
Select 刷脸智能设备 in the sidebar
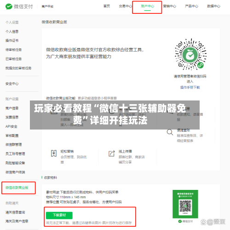coord(15,163)
